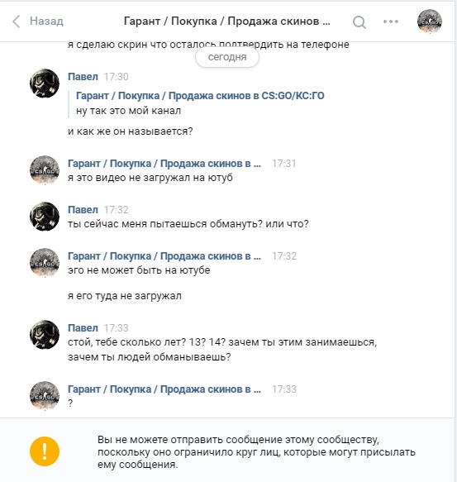Open Павел's avatar at 17:32 message
This screenshot has height=482, width=457.
click(x=45, y=217)
